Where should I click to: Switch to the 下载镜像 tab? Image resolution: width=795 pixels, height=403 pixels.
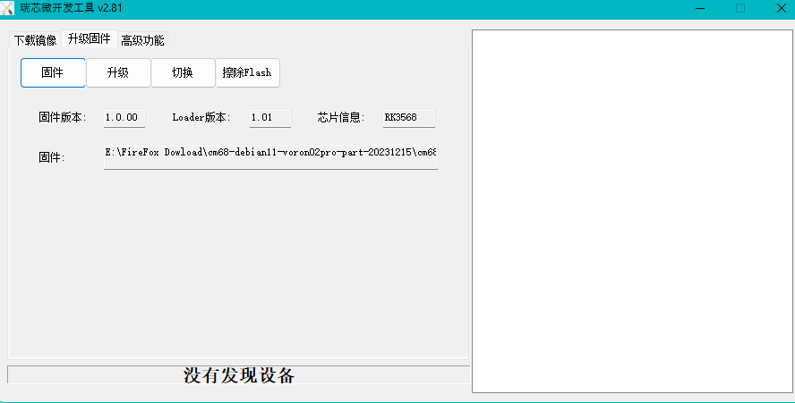click(x=35, y=40)
